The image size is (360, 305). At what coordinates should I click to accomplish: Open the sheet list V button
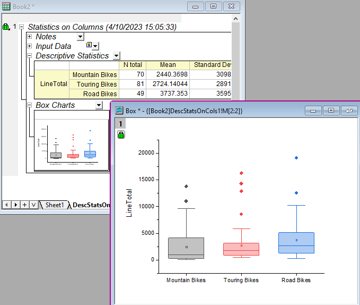(33, 205)
